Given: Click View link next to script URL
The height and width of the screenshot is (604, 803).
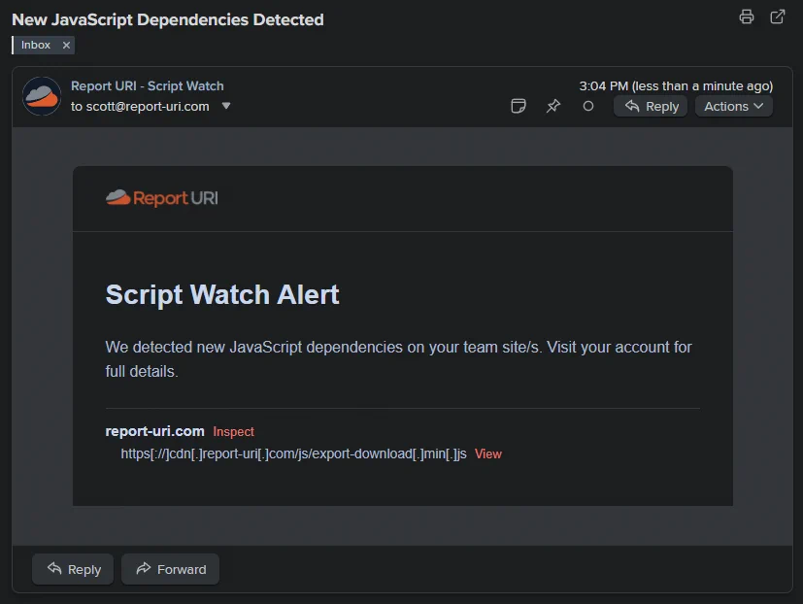Looking at the screenshot, I should [x=488, y=453].
